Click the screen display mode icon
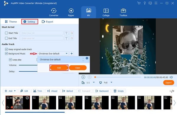This screenshot has width=177, height=115. coord(101,82)
